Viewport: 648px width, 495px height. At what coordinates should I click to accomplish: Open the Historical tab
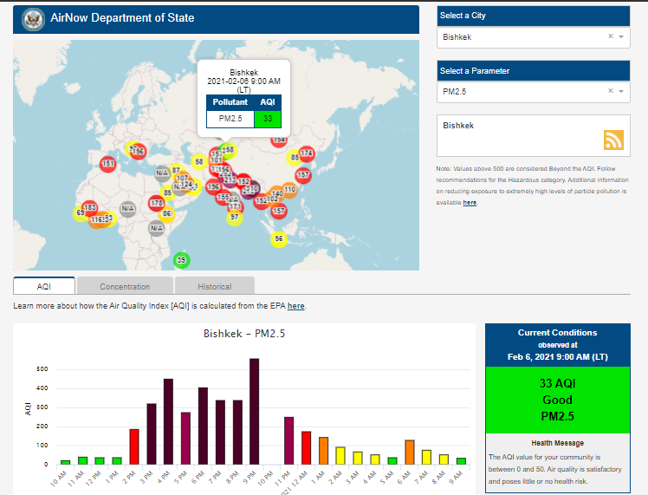(214, 286)
